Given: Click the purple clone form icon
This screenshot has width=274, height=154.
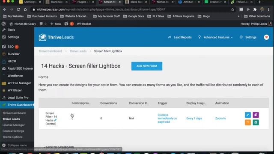Looking at the screenshot, I should (x=256, y=115).
